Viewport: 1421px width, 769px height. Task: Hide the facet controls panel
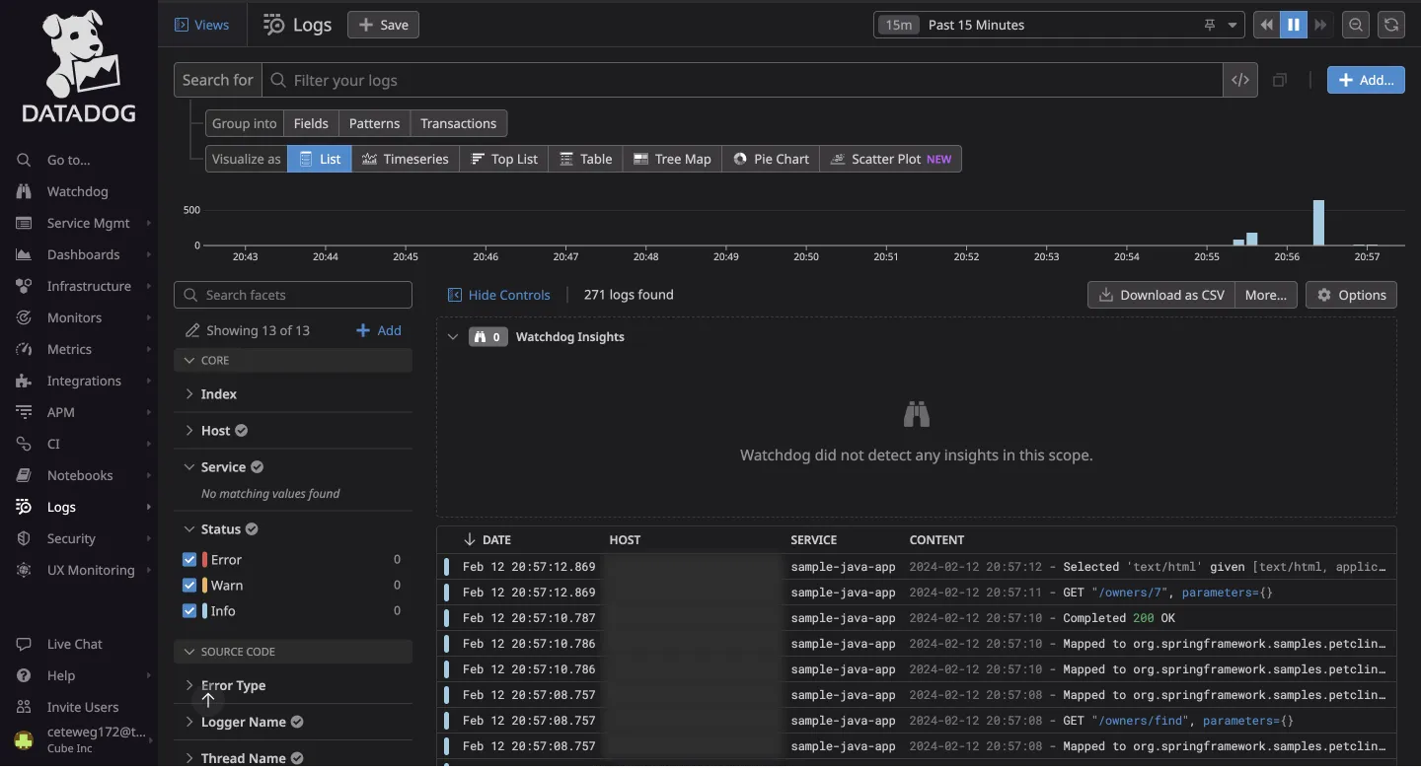(499, 295)
